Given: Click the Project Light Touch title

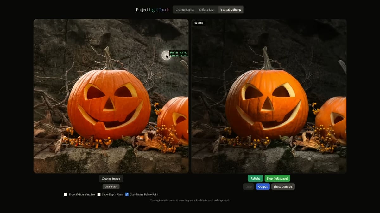Looking at the screenshot, I should [153, 10].
